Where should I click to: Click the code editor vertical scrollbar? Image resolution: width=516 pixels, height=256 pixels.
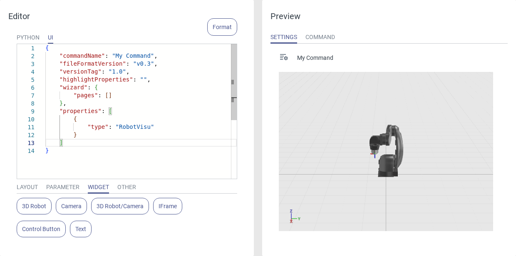pos(234,83)
